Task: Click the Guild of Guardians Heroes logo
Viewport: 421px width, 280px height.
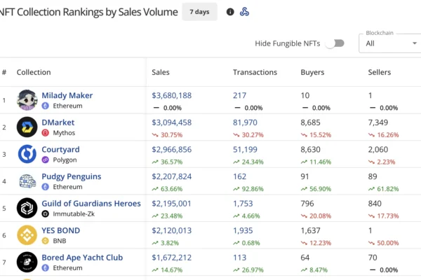Action: (x=27, y=208)
